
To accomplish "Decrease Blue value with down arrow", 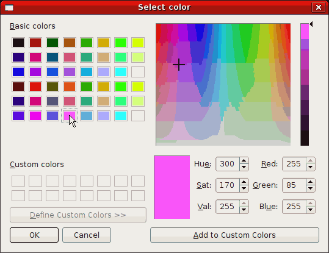I will click(310, 210).
